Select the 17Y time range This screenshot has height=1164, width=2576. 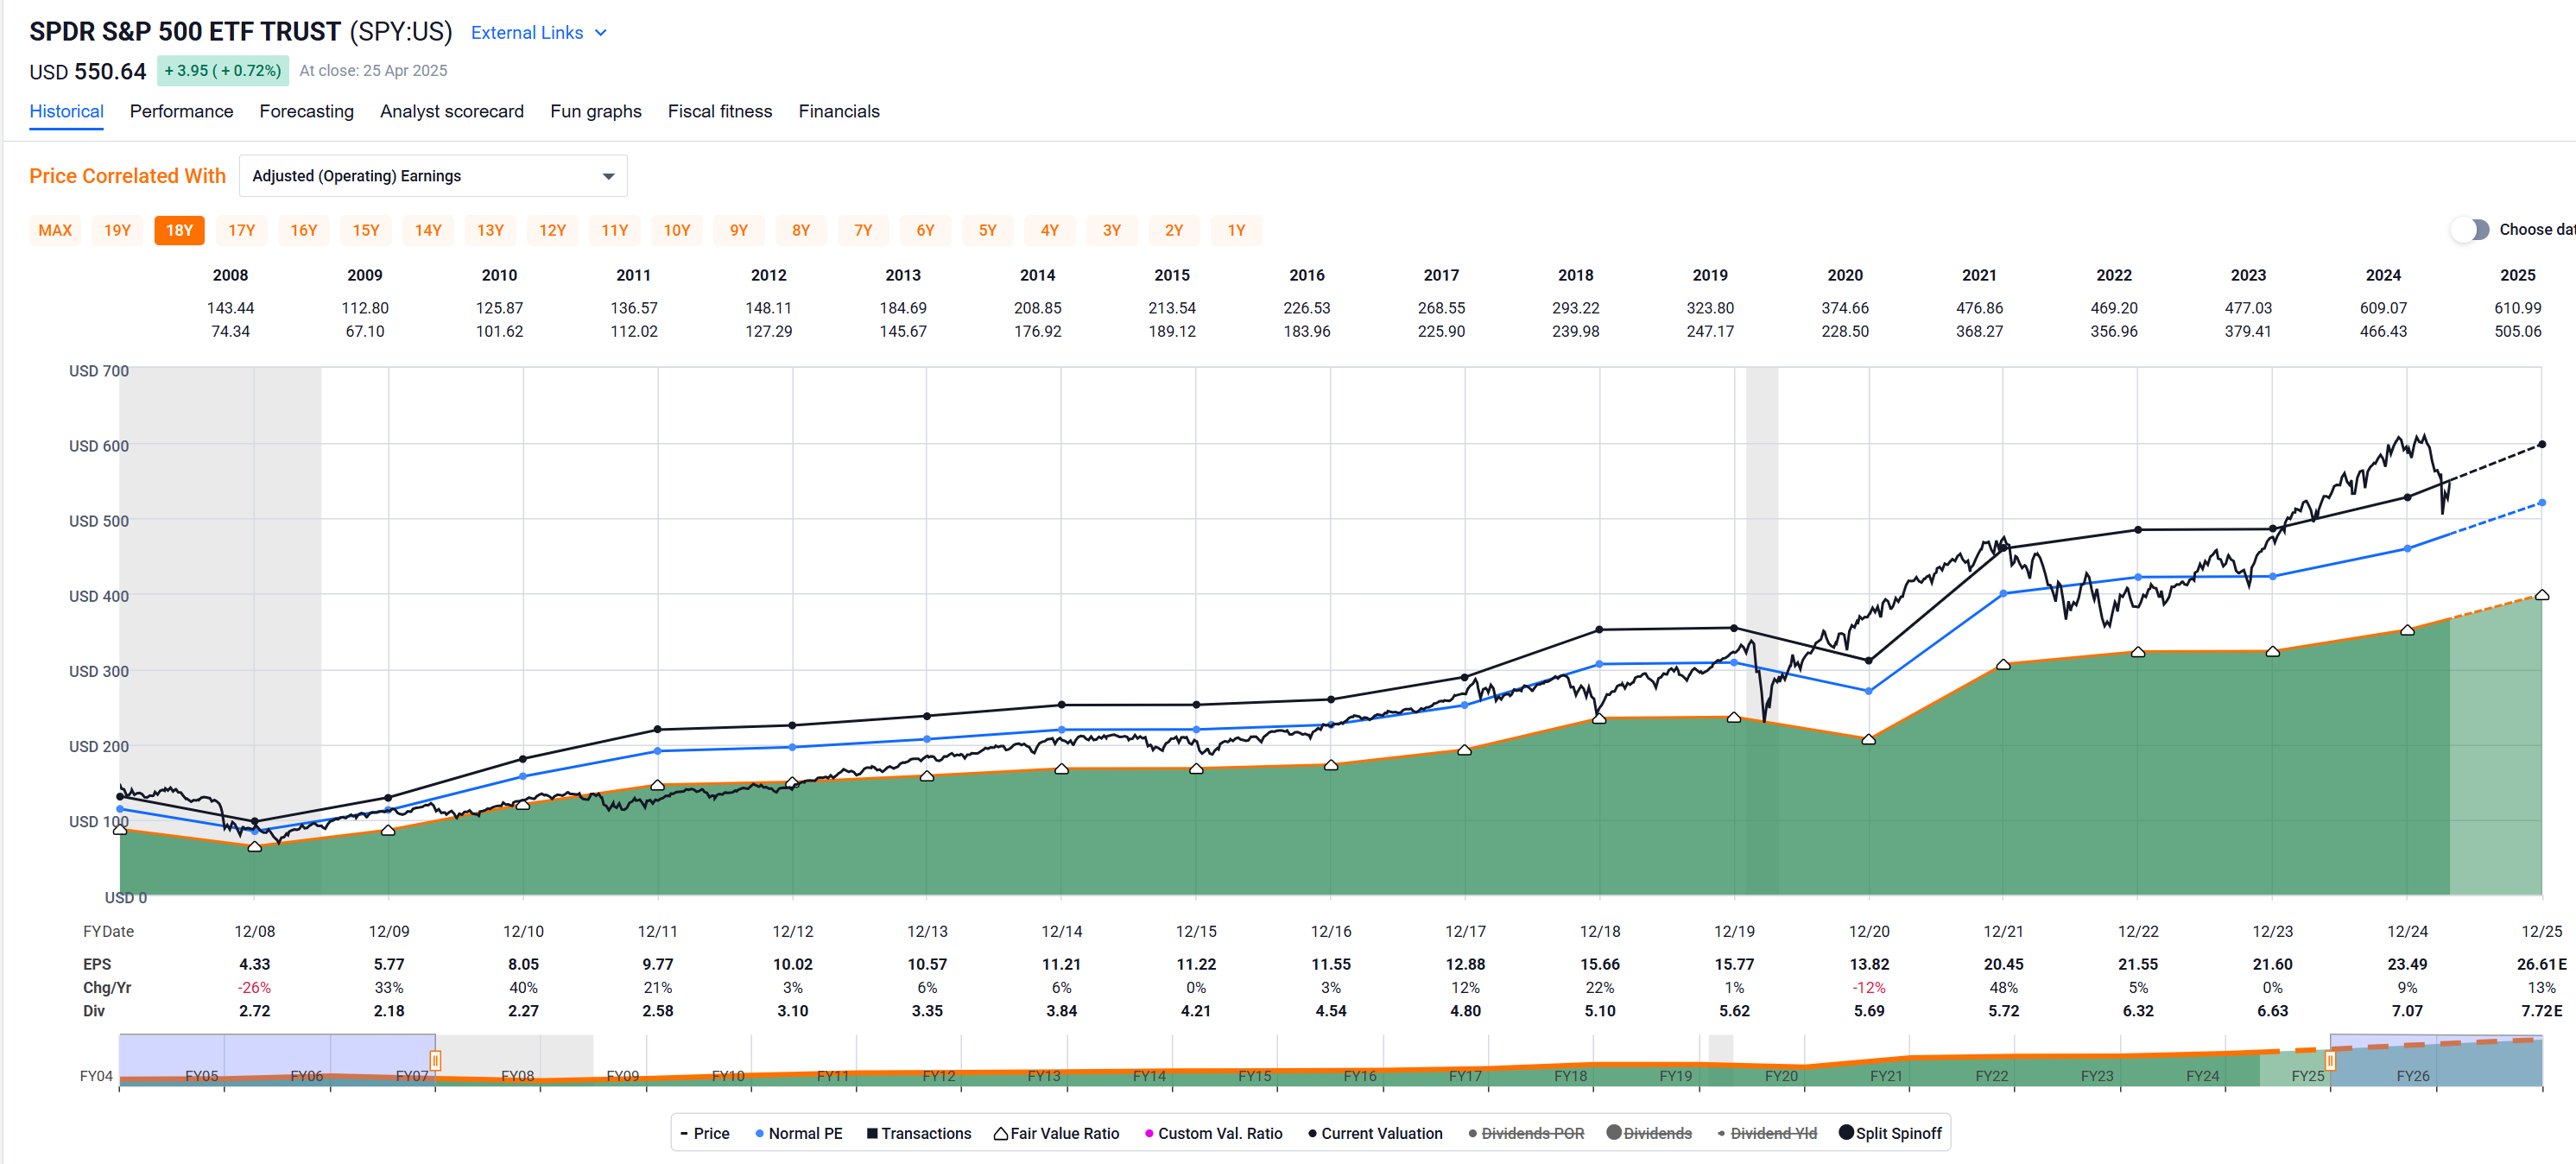pyautogui.click(x=241, y=230)
